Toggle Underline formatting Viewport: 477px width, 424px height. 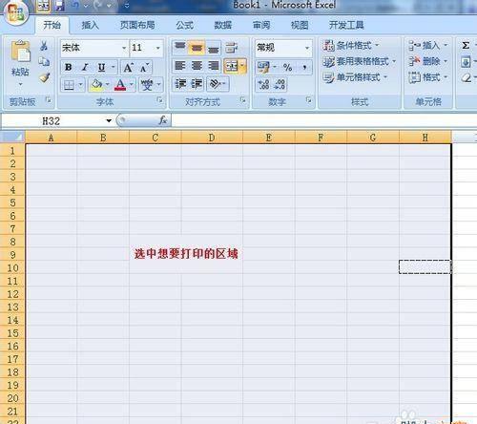[101, 68]
